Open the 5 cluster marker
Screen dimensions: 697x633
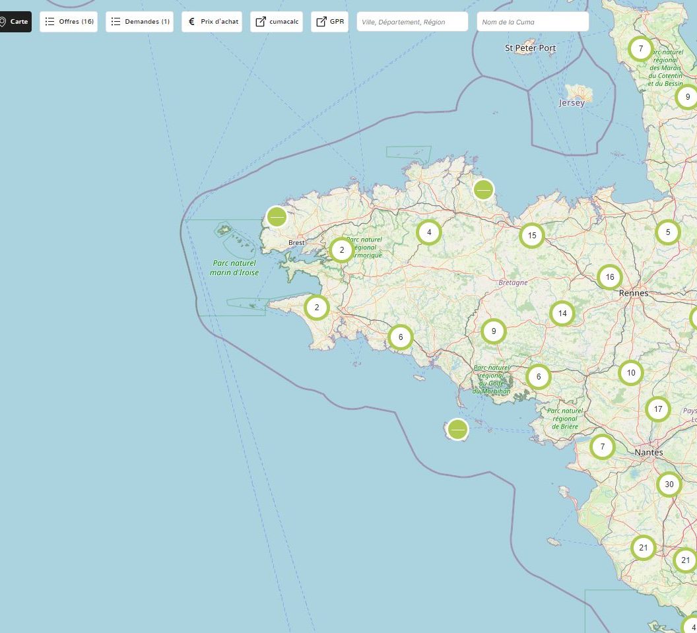tap(668, 232)
